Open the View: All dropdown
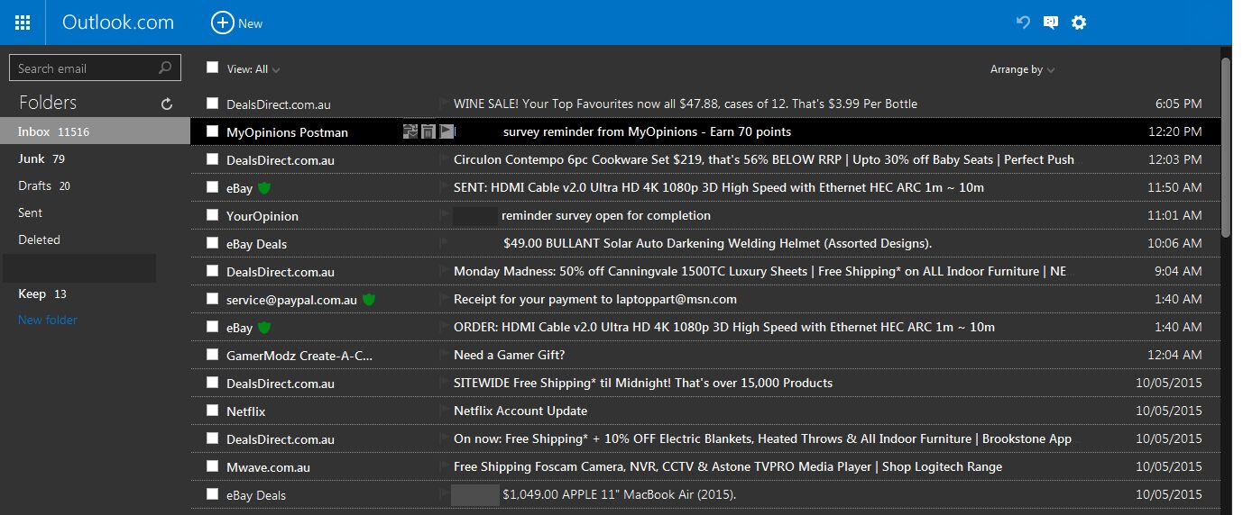The width and height of the screenshot is (1243, 515). point(253,69)
